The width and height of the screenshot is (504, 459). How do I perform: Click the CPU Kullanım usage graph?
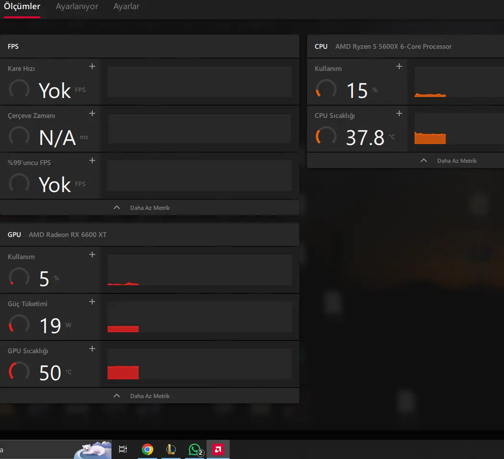pos(459,82)
